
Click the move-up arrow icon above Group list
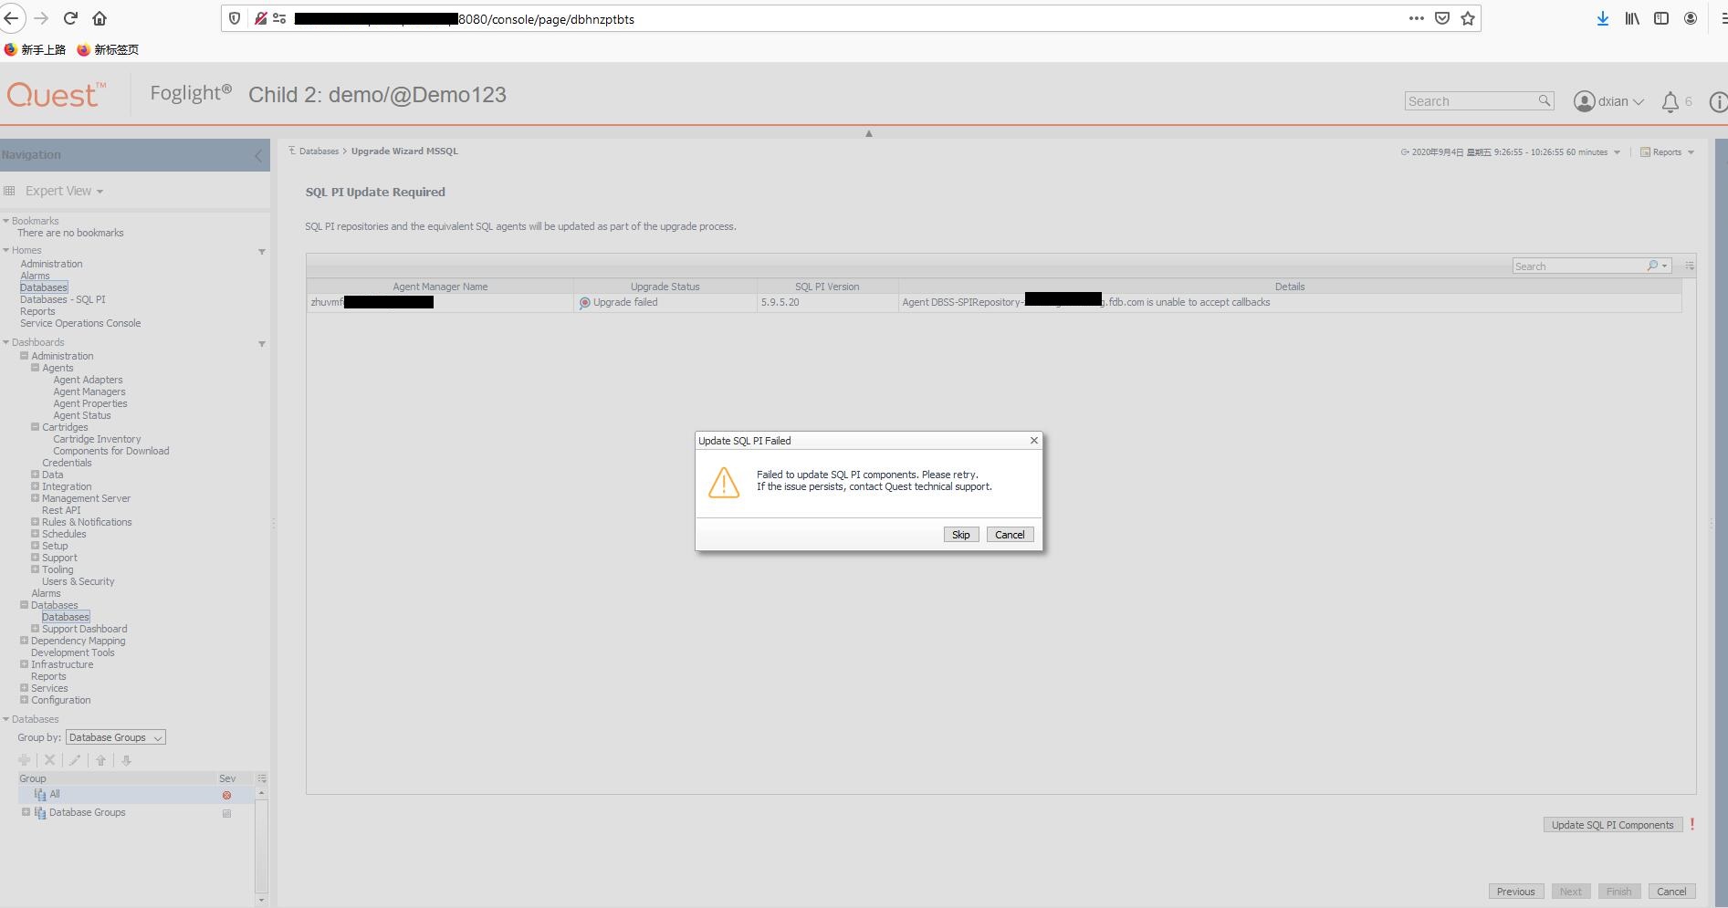click(x=100, y=759)
